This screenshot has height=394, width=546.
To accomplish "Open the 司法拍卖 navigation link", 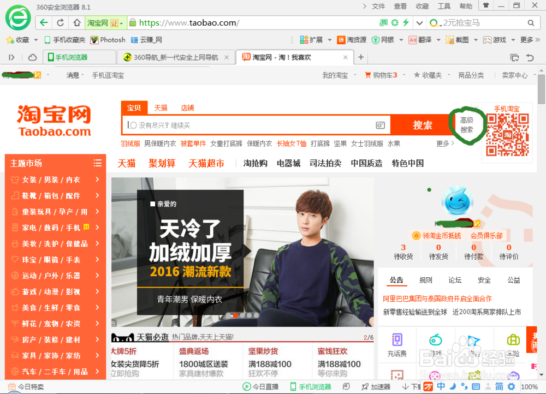I will pos(325,163).
